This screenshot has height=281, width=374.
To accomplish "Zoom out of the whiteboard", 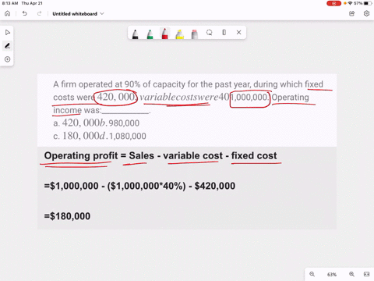I will click(x=312, y=274).
